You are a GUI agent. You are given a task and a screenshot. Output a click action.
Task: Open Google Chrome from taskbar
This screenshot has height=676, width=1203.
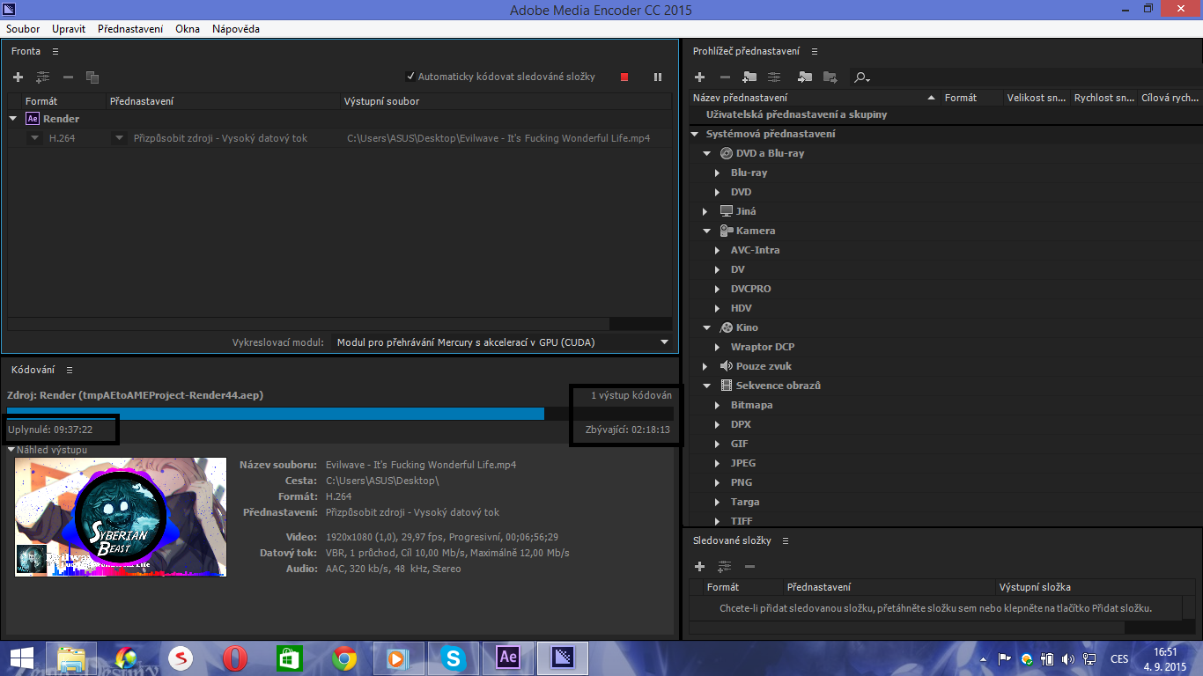344,658
